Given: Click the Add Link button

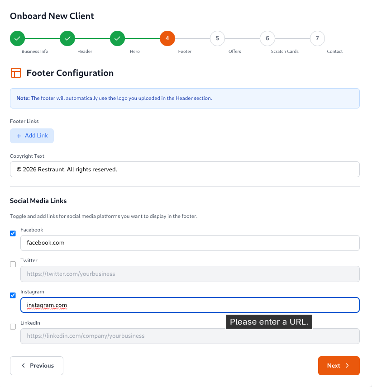Looking at the screenshot, I should click(32, 135).
